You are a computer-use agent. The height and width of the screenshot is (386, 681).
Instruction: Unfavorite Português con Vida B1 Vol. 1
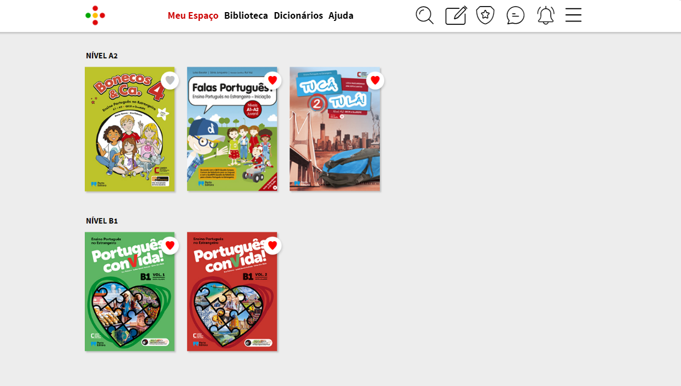tap(170, 246)
